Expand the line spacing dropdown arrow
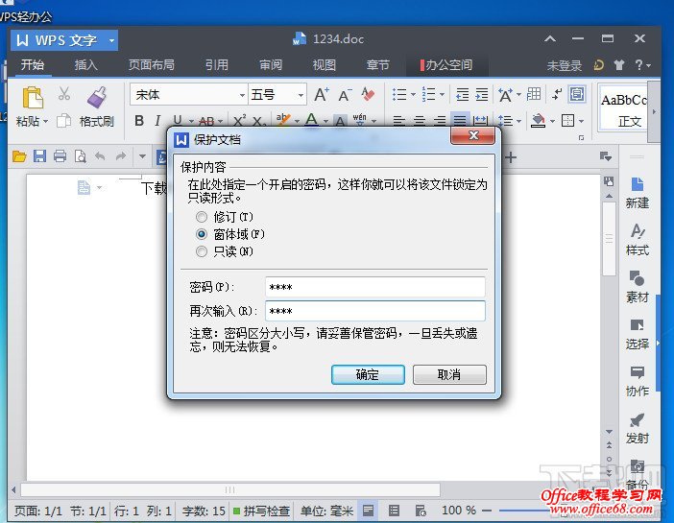 point(518,121)
